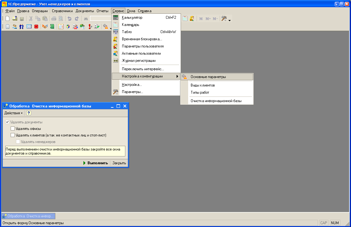This screenshot has width=351, height=227.
Task: Click the Redo arrow icon
Action: (x=77, y=18)
